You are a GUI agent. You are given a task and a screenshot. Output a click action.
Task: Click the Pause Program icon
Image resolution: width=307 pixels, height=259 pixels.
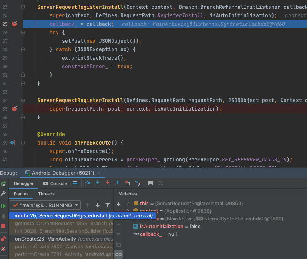tap(3, 216)
